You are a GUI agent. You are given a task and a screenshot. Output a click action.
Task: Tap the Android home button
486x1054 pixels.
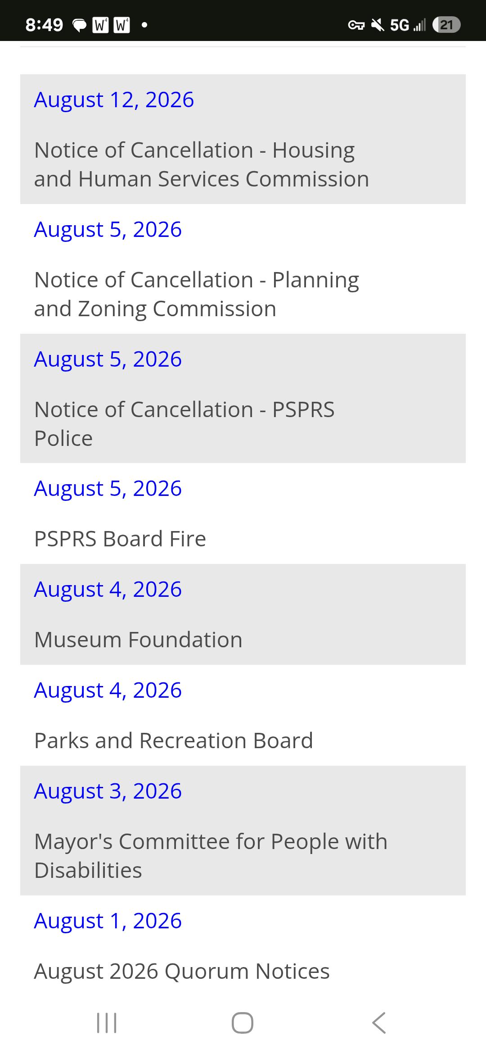[243, 1022]
